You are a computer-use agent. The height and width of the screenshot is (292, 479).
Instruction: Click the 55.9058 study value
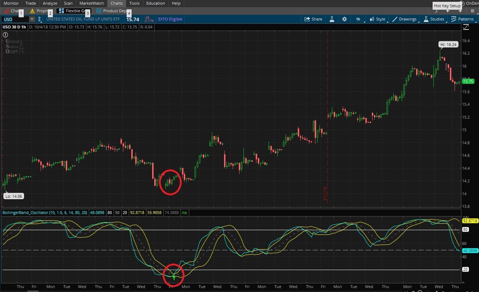click(154, 213)
